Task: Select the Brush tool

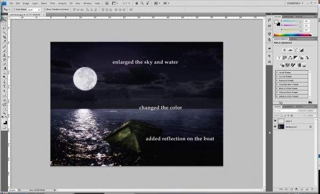Action: [4, 51]
